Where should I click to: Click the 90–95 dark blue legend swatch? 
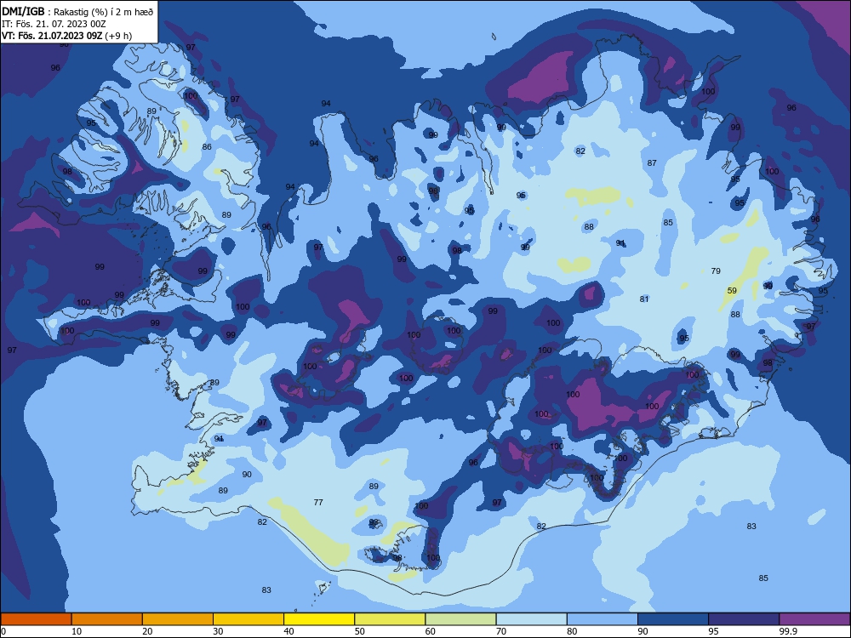(673, 619)
